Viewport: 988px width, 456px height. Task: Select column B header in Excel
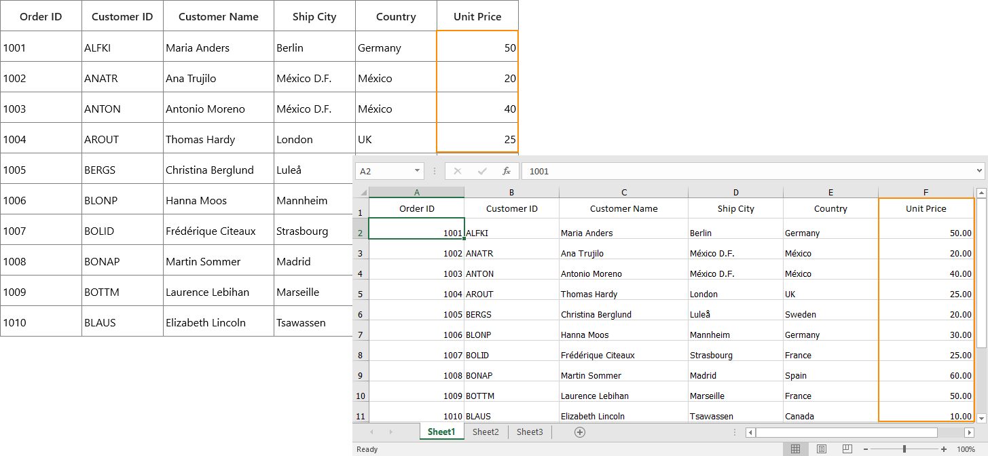coord(511,193)
